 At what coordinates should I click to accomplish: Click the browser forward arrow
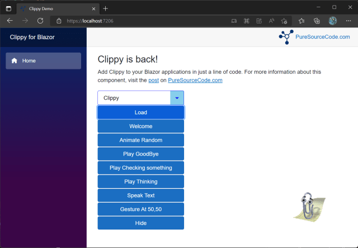(25, 21)
